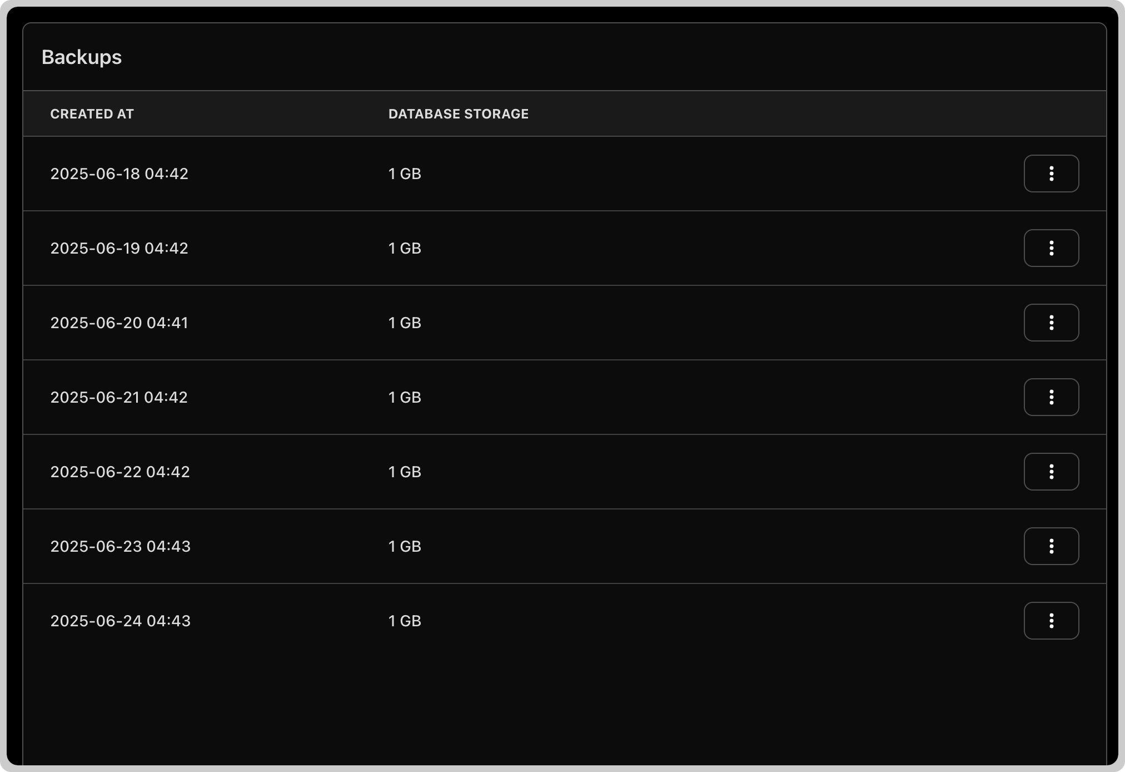1125x772 pixels.
Task: Open options menu for 2025-06-19 backup
Action: pyautogui.click(x=1051, y=248)
